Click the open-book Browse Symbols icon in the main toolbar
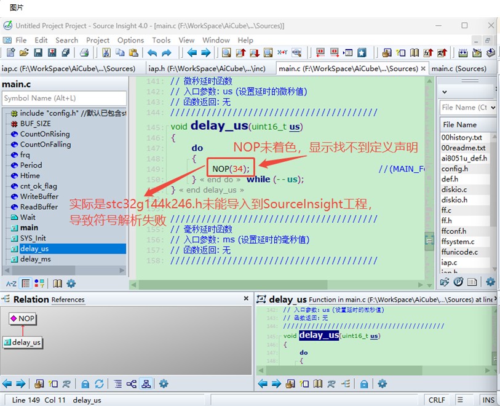 point(415,53)
